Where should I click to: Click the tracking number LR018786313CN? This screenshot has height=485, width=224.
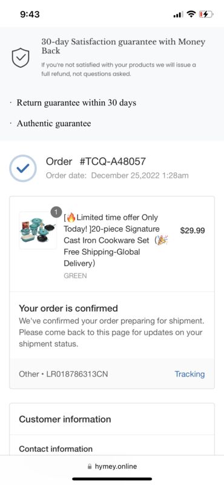point(77,374)
